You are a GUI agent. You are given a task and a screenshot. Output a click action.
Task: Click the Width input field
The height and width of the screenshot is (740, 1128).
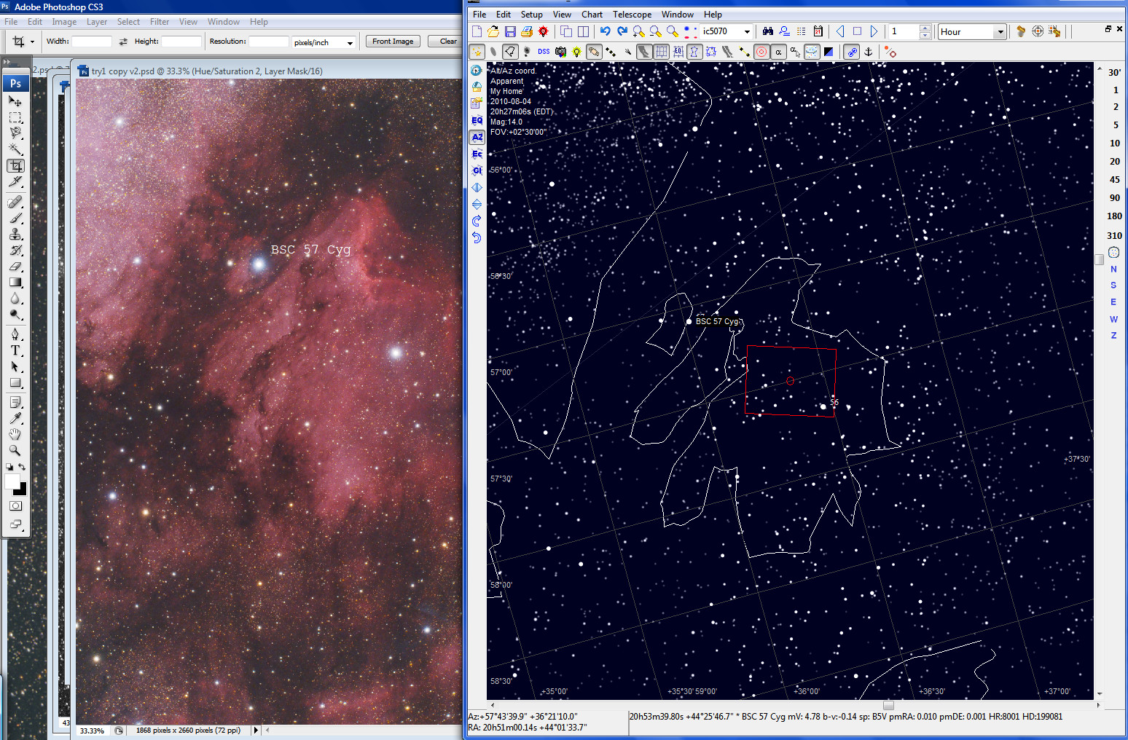point(91,42)
